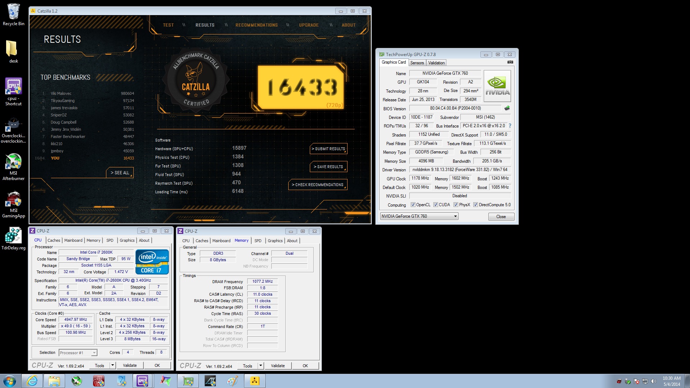Open the Recycle Bin desktop icon
This screenshot has width=690, height=388.
click(x=13, y=15)
